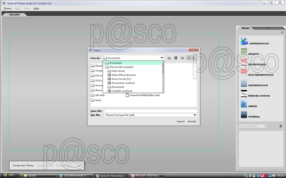Click the Nome file input field

click(x=151, y=111)
